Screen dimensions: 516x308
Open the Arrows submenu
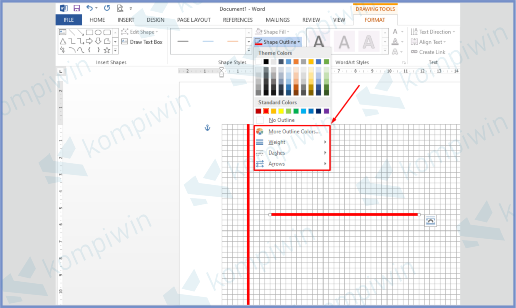pos(276,164)
